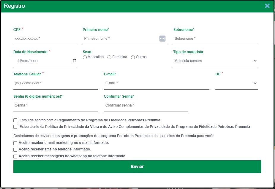Focus the Telefone Celular input field
This screenshot has height=189, width=275.
(x=56, y=83)
